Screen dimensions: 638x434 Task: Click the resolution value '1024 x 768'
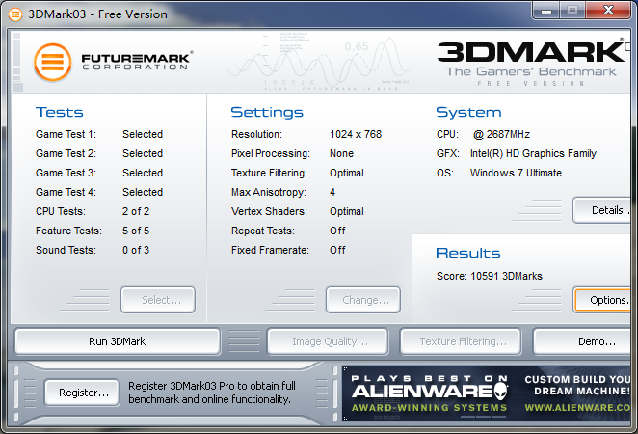[356, 134]
